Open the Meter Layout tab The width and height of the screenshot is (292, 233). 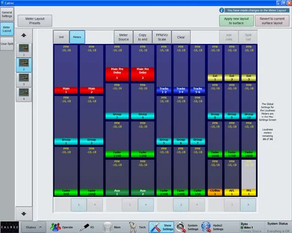pos(7,29)
